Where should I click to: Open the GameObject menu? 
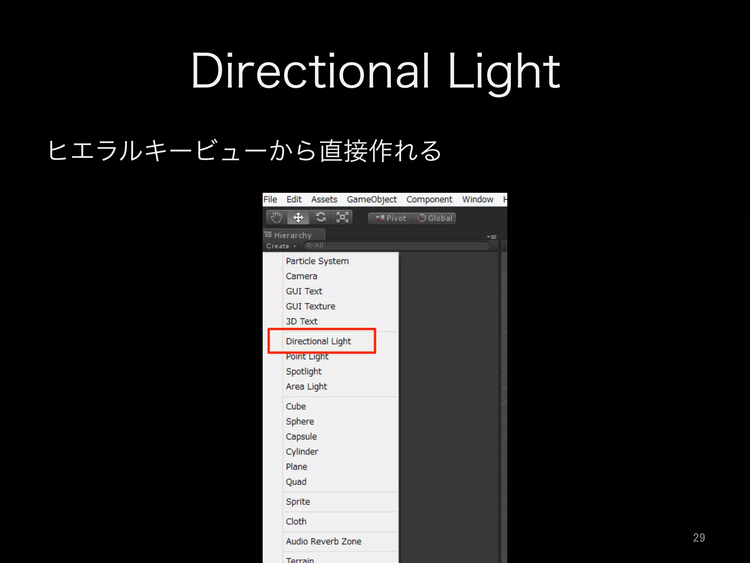[x=372, y=199]
